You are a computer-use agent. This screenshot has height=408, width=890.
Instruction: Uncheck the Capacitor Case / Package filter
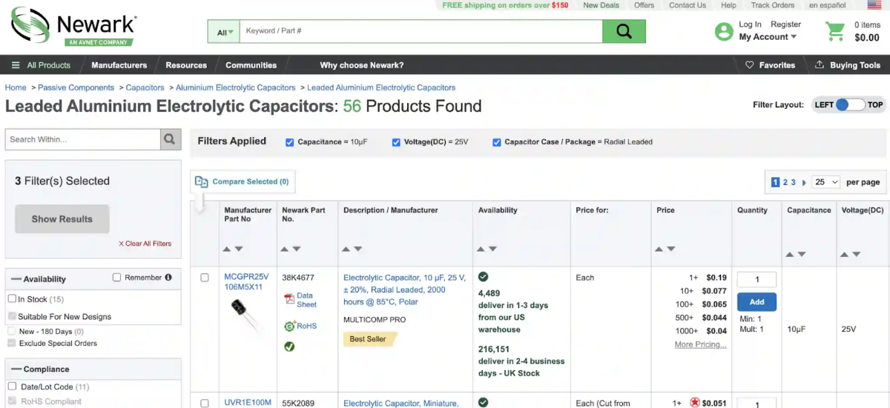[x=497, y=142]
